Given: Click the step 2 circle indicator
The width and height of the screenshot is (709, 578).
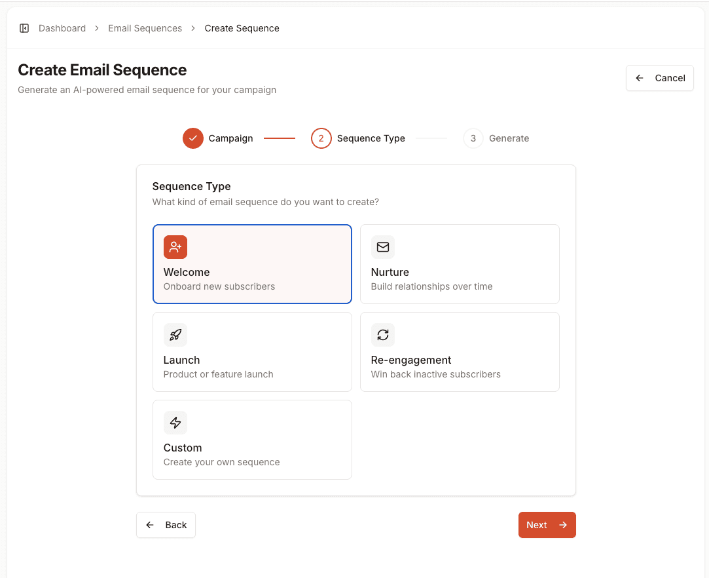Looking at the screenshot, I should click(x=321, y=138).
